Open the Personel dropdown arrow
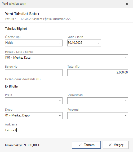This screenshot has width=133, height=152. (126, 116)
